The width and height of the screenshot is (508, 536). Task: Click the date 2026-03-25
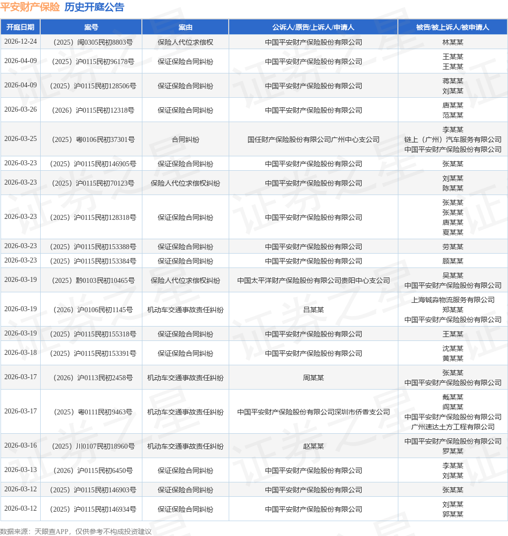coord(20,139)
